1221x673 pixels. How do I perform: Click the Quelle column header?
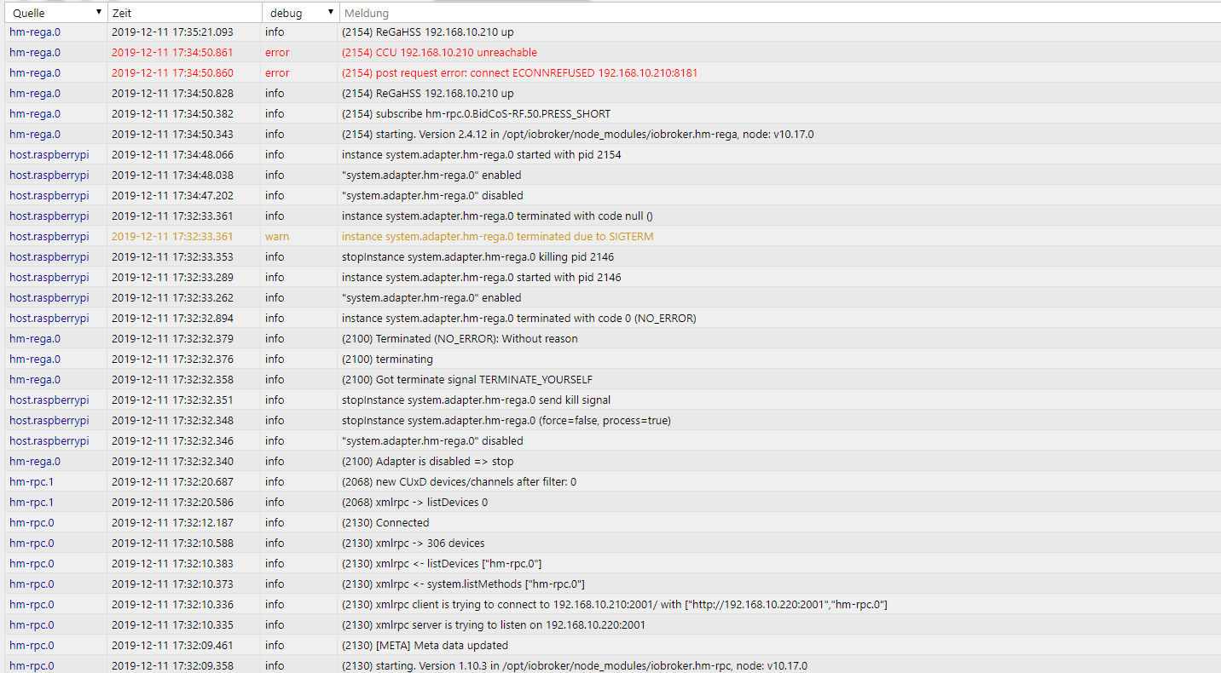click(x=43, y=12)
